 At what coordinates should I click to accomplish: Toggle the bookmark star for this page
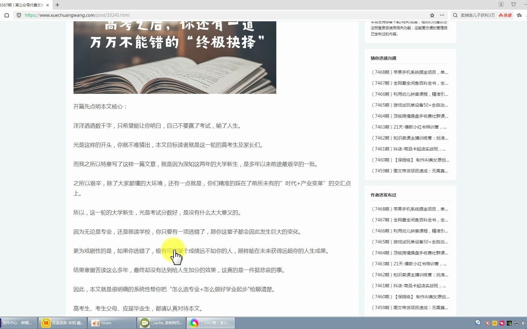pos(432,15)
